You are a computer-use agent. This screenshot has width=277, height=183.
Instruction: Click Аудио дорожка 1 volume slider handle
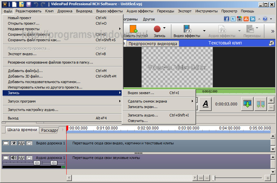point(37,163)
